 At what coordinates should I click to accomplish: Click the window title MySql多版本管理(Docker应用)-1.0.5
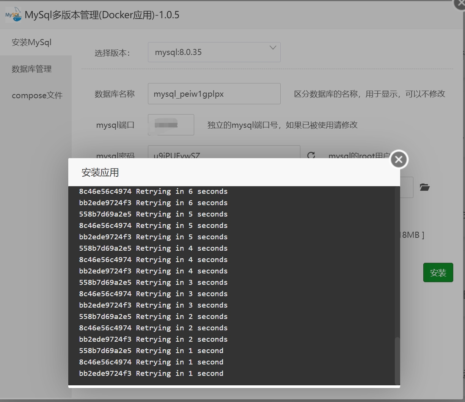(102, 15)
